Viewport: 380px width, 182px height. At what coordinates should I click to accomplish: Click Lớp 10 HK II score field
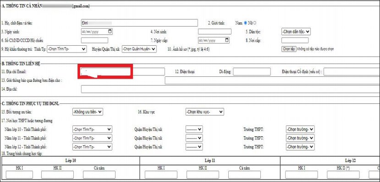pyautogui.click(x=57, y=175)
